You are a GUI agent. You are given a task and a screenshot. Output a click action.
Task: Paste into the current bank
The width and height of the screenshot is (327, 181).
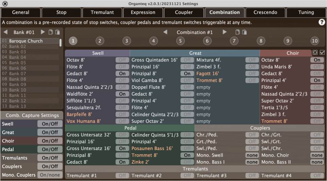click(57, 32)
